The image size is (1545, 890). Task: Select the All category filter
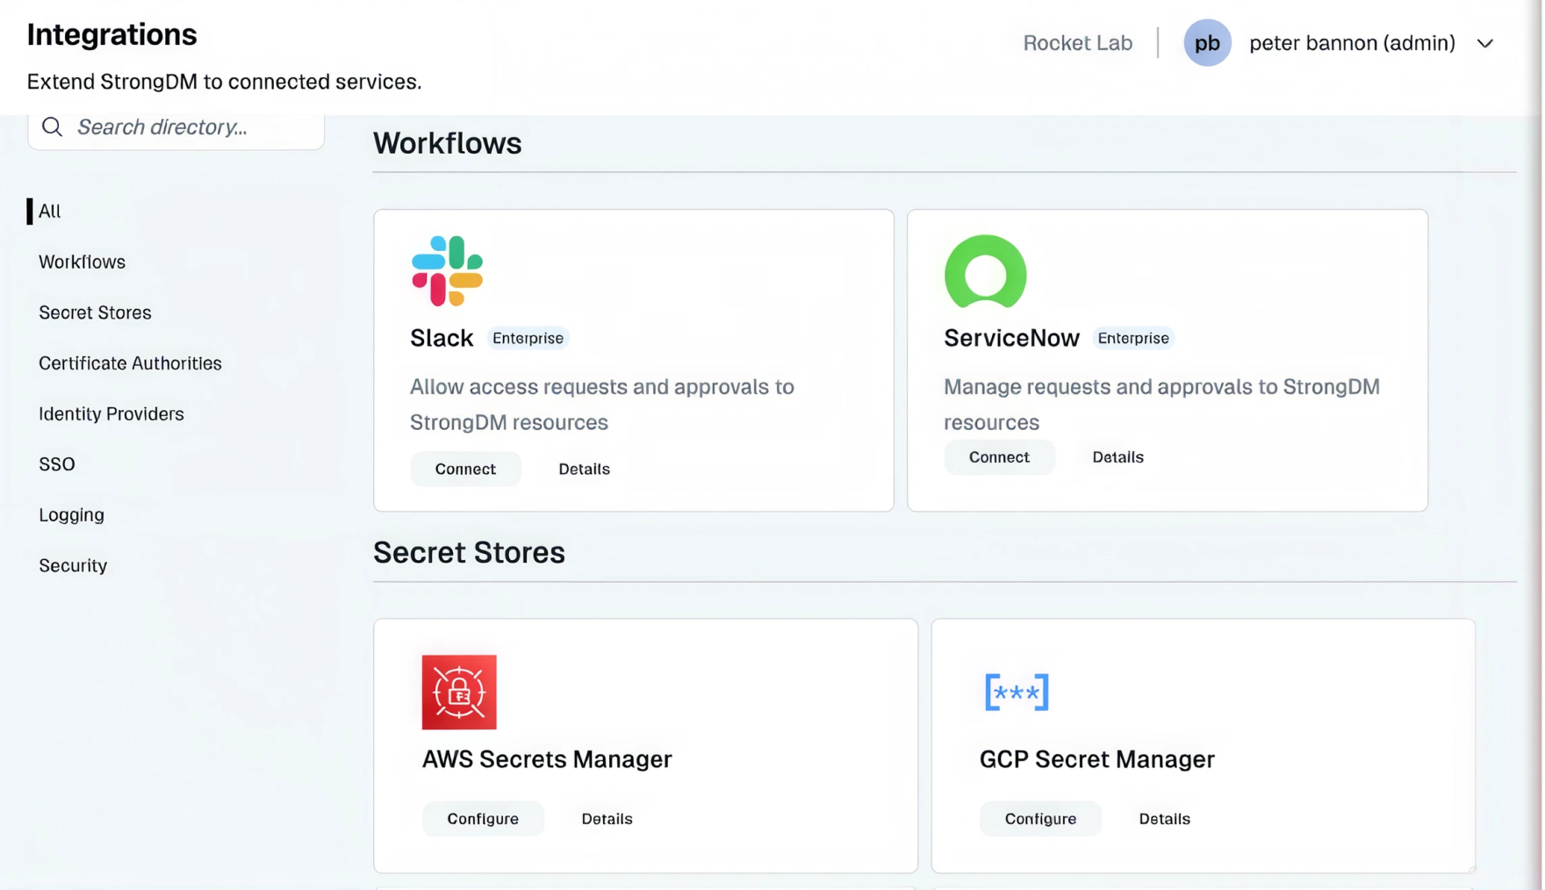pyautogui.click(x=49, y=211)
